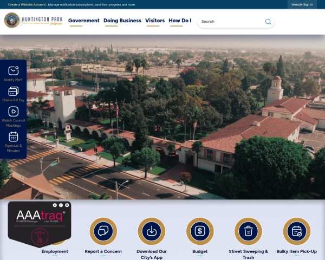Open the Bulky Item Pick-Up calendar icon

click(x=297, y=231)
